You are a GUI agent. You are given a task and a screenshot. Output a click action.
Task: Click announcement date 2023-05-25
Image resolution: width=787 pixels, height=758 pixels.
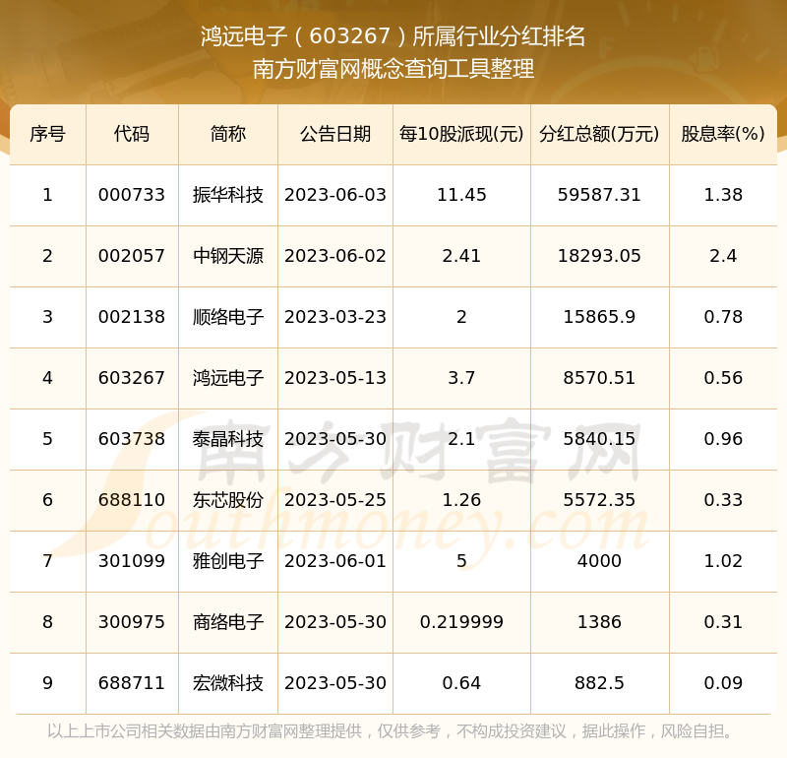pyautogui.click(x=335, y=500)
